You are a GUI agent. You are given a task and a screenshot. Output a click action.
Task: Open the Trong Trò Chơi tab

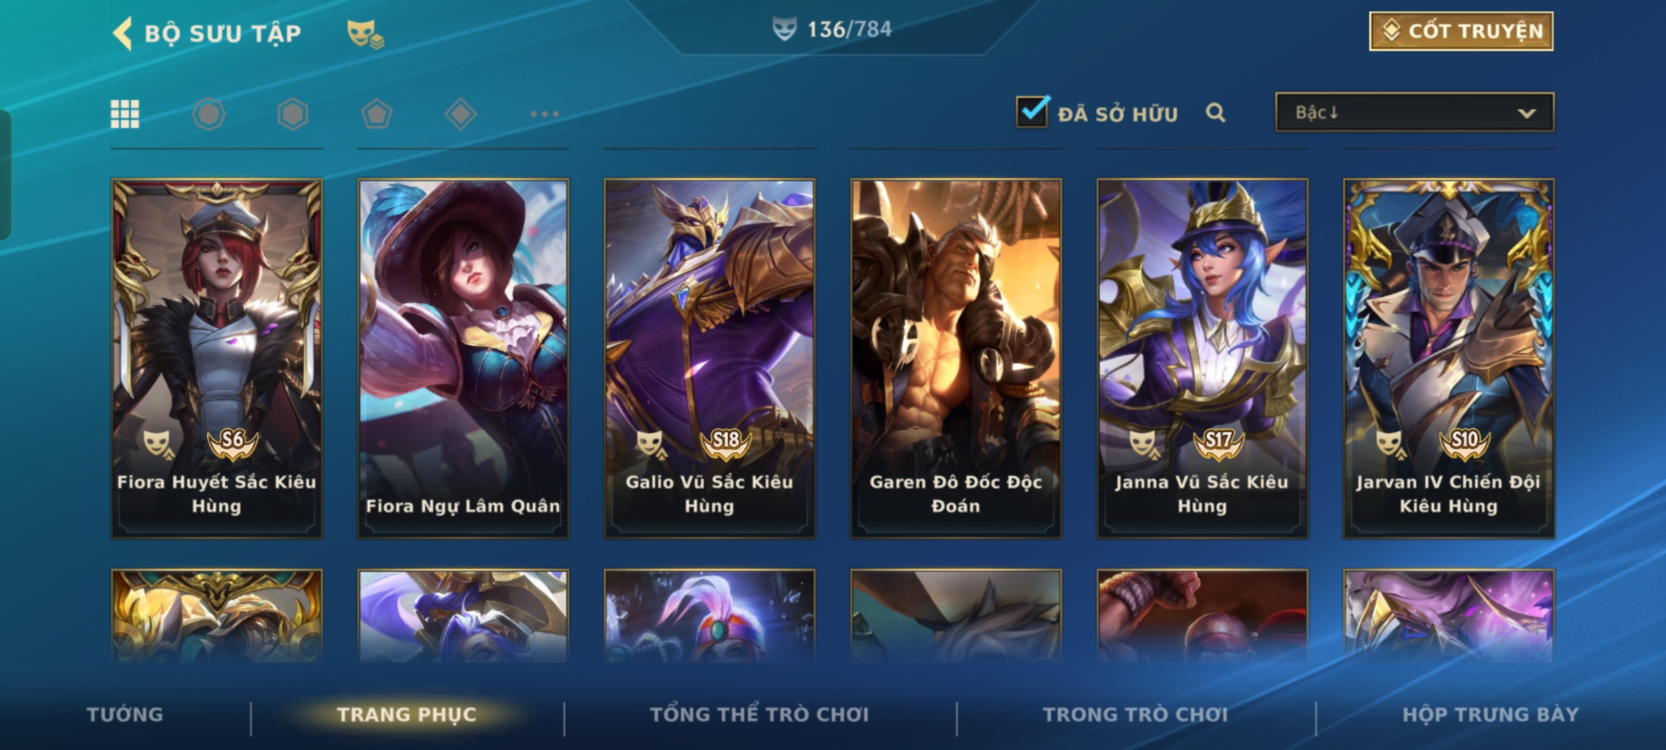1136,715
